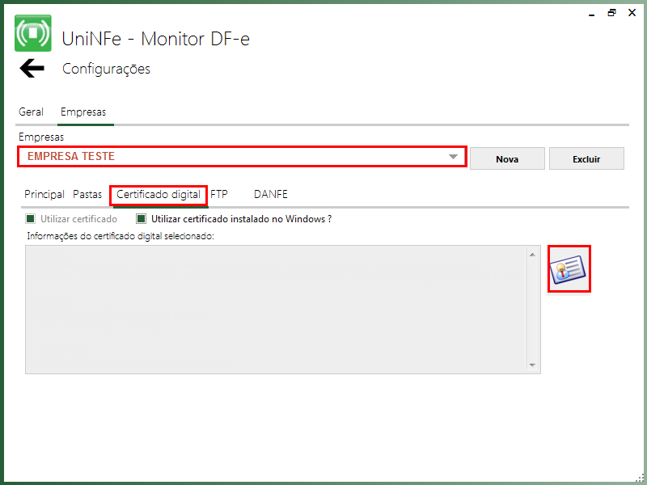The height and width of the screenshot is (485, 647).
Task: Restore down the UniNFe window
Action: point(611,13)
